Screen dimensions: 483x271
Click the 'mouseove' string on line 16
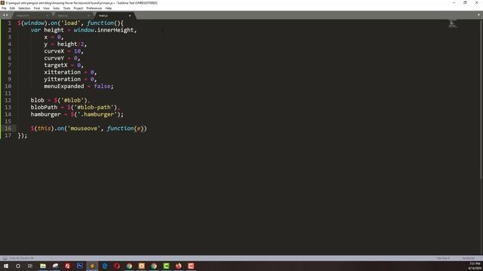click(84, 129)
